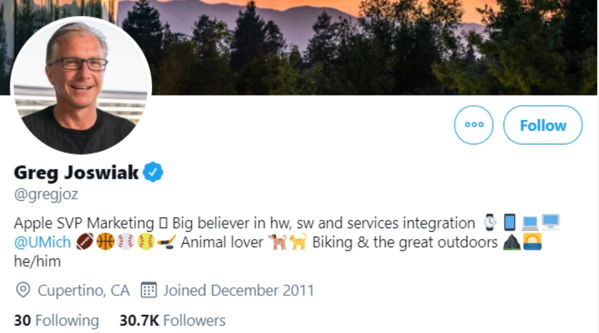Click the Follow button
Image resolution: width=599 pixels, height=333 pixels.
543,125
